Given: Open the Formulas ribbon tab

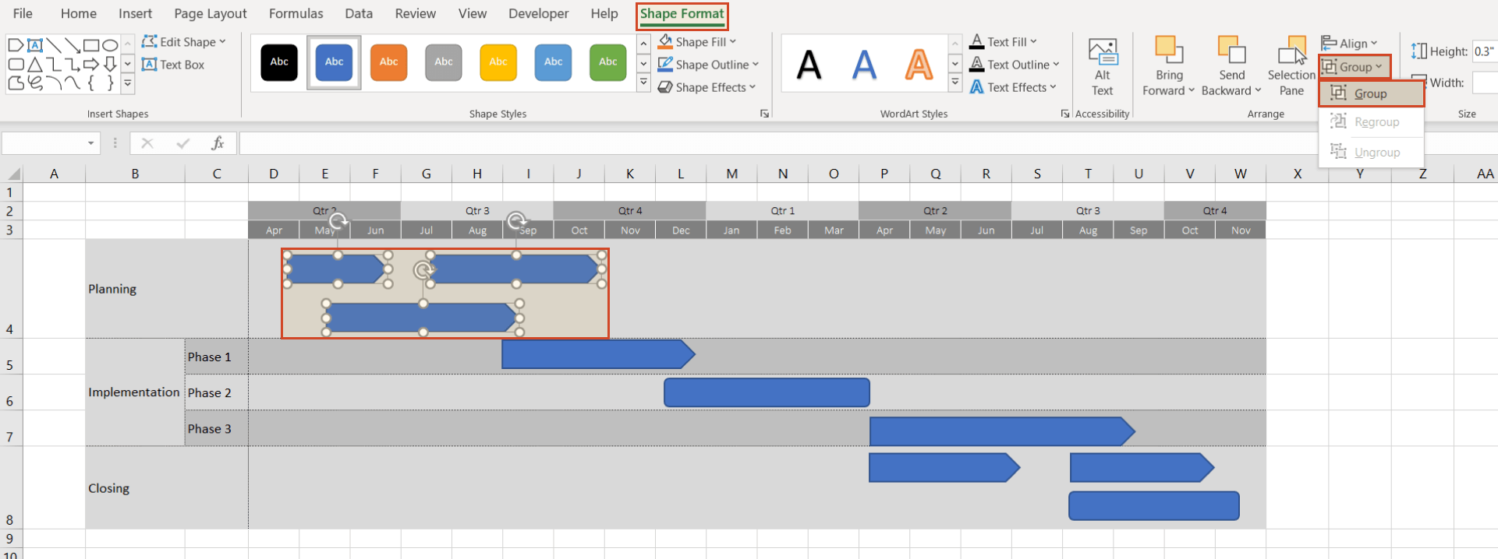Looking at the screenshot, I should [296, 13].
